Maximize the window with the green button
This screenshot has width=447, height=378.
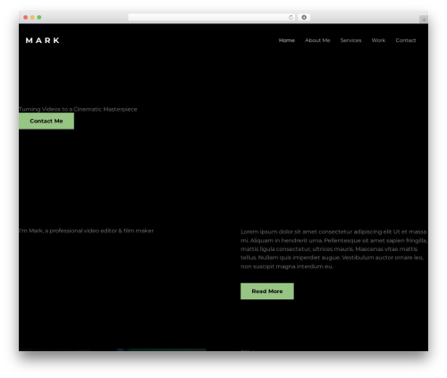pos(39,18)
